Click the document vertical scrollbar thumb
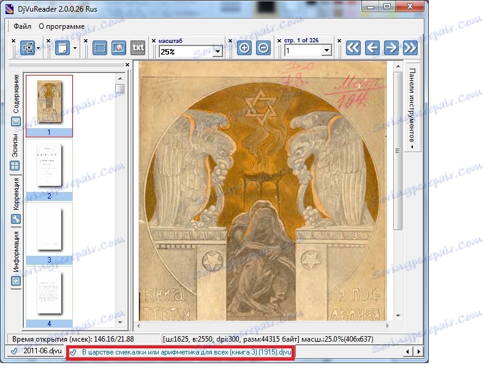The height and width of the screenshot is (368, 490). tap(398, 151)
